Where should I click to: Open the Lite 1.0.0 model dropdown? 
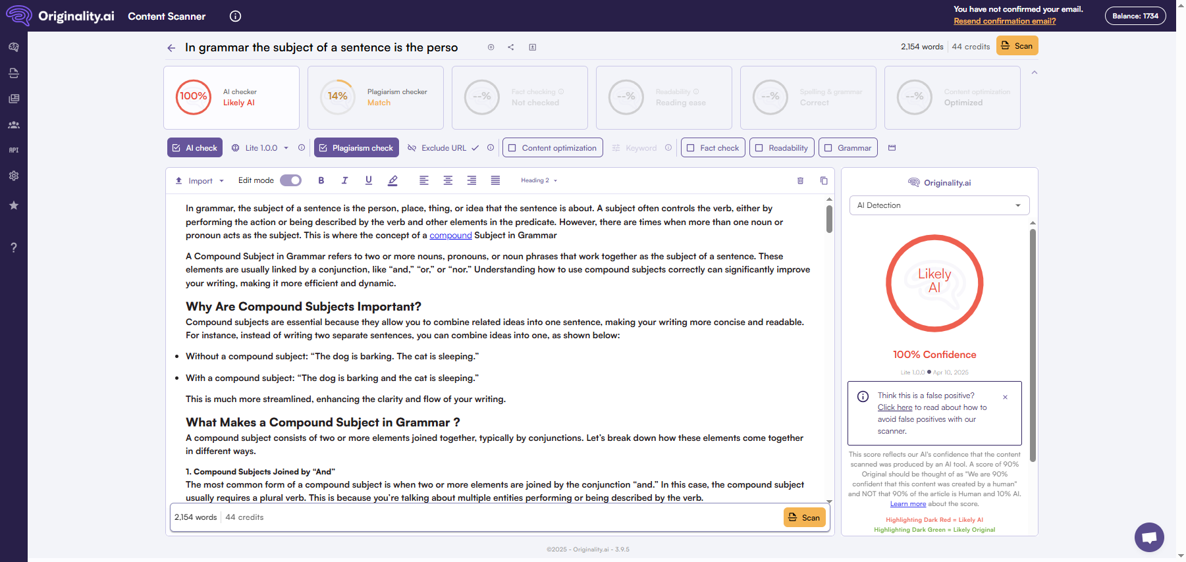261,148
